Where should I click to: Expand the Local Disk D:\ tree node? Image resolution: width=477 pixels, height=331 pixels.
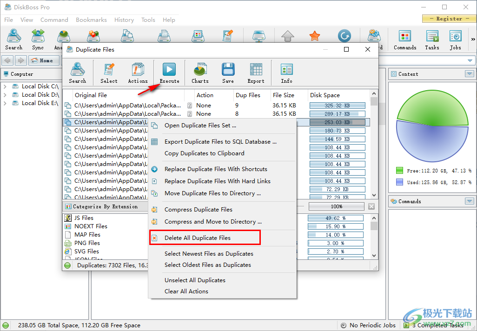point(5,95)
